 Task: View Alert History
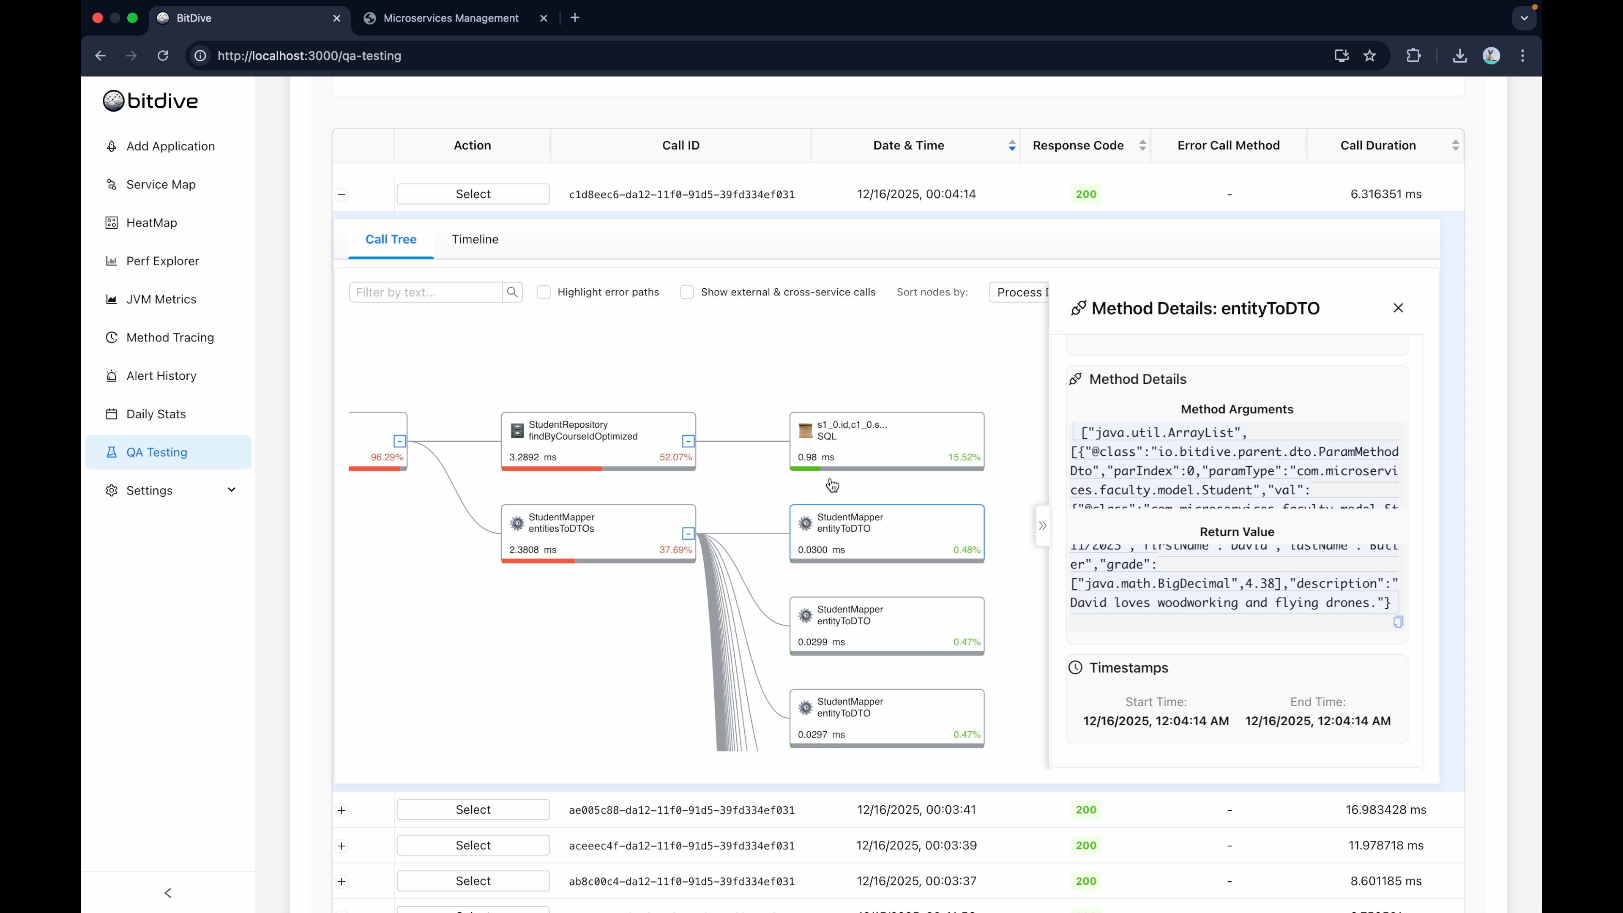click(161, 375)
